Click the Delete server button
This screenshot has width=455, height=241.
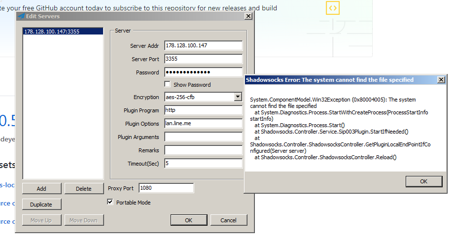click(84, 188)
